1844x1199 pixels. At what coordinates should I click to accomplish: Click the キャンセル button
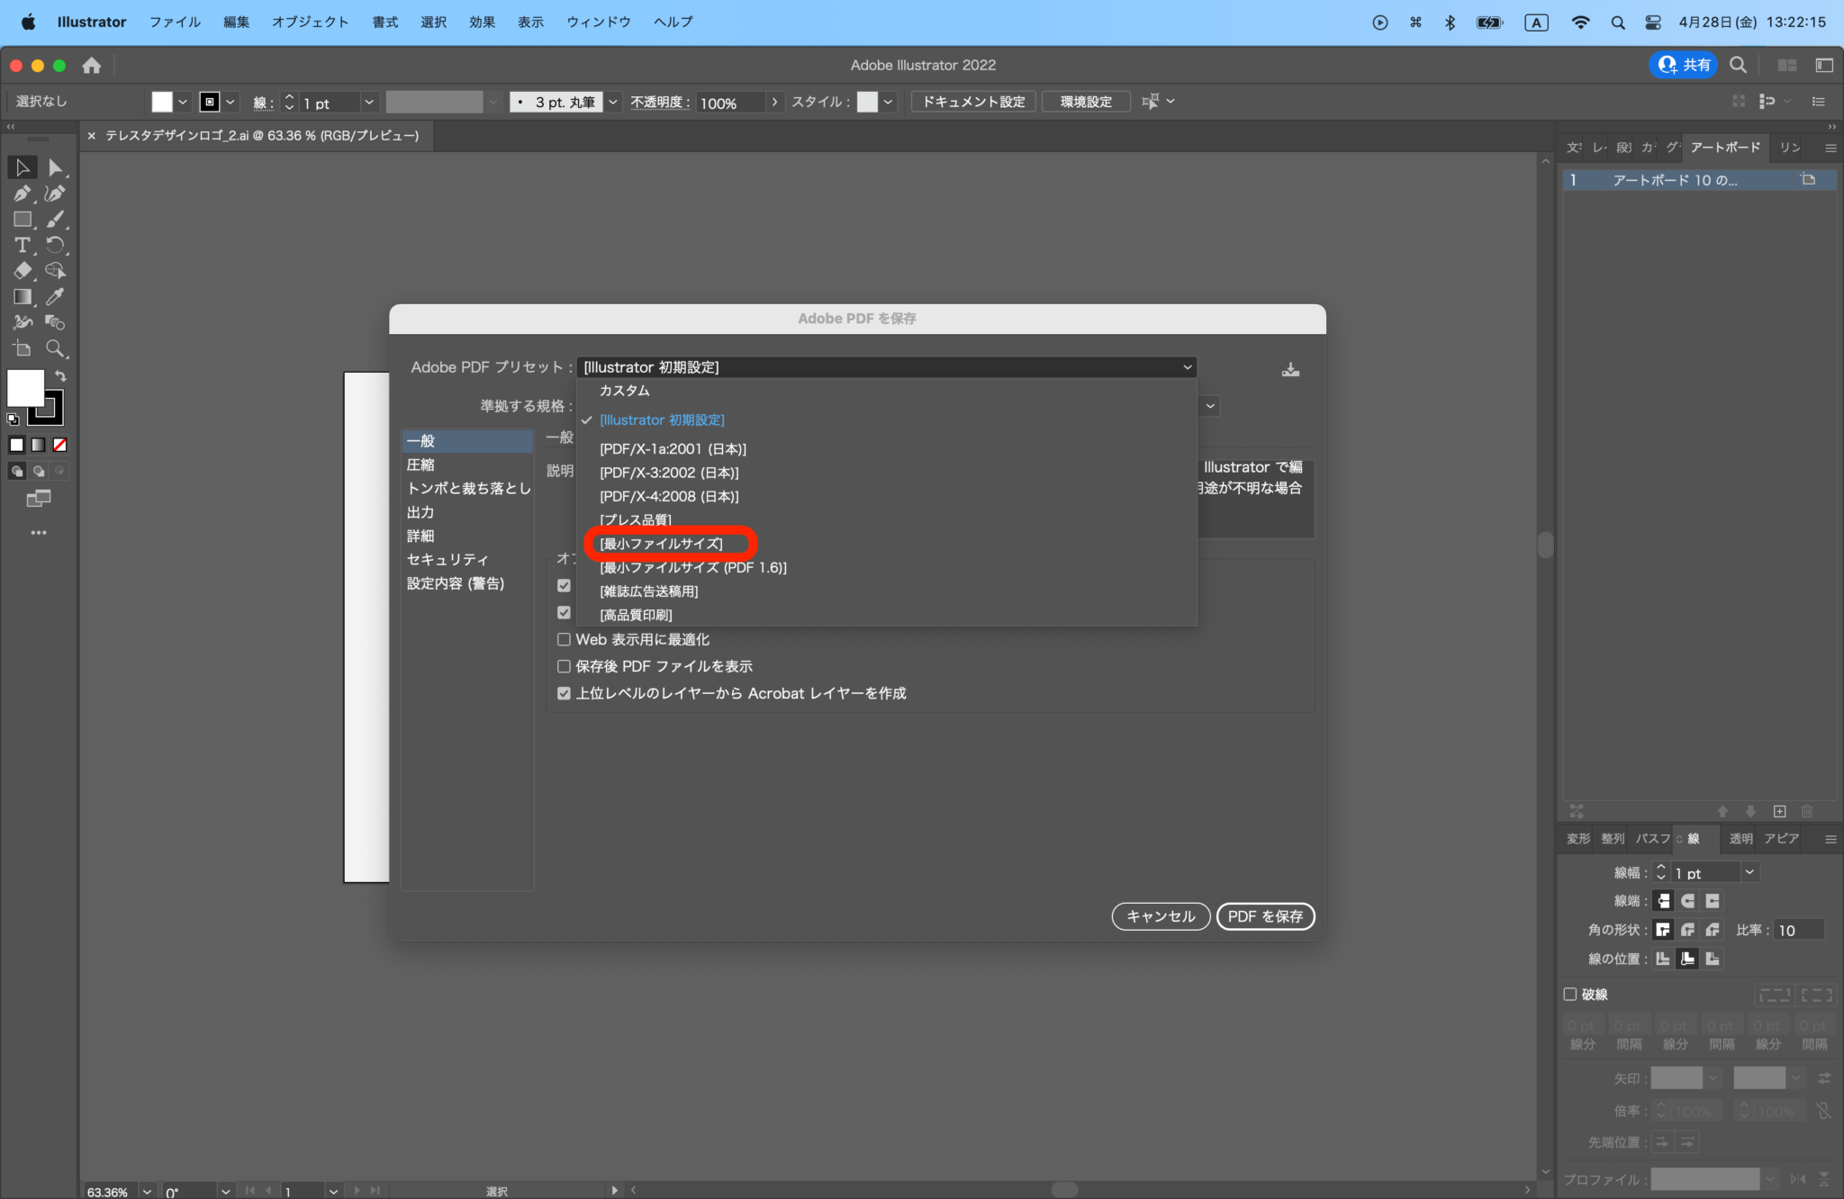pos(1160,916)
